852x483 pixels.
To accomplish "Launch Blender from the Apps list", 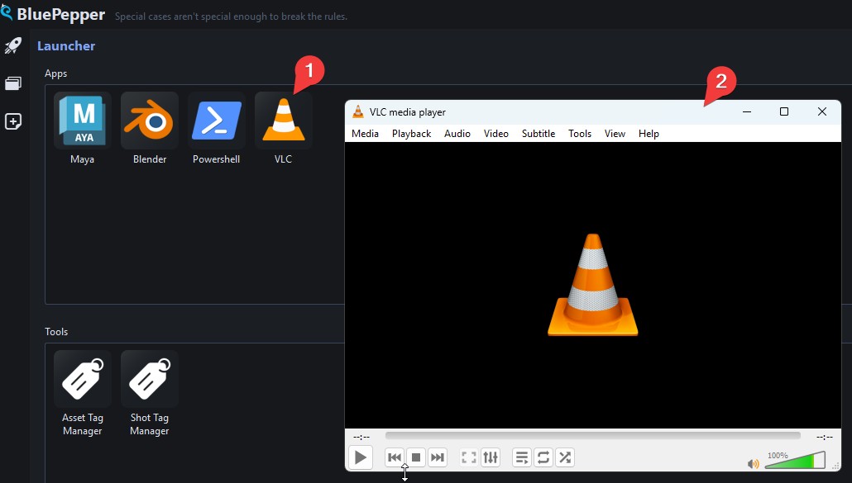I will click(x=150, y=121).
